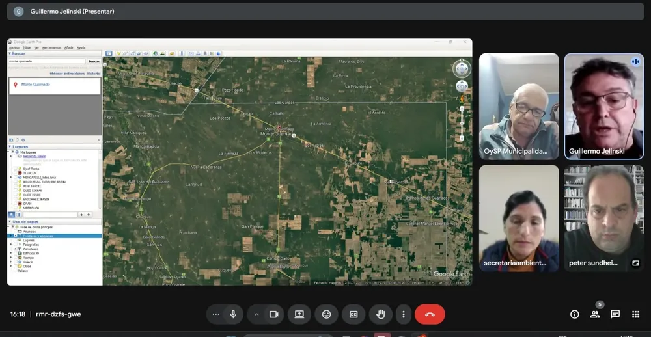Open the meeting chat panel

pyautogui.click(x=615, y=314)
